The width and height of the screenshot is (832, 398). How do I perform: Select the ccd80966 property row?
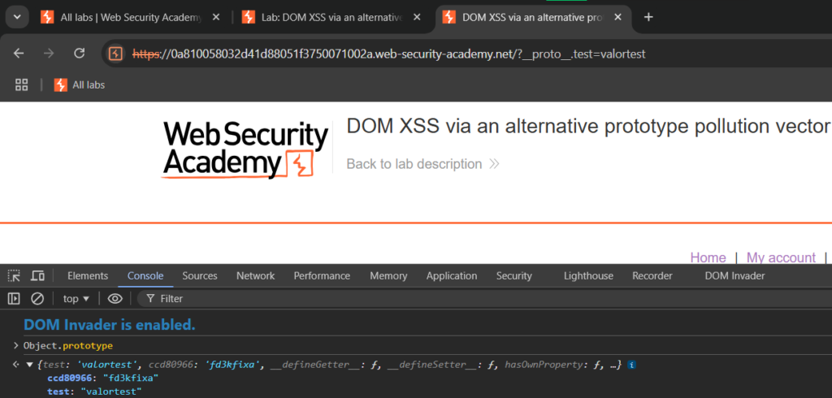click(103, 379)
